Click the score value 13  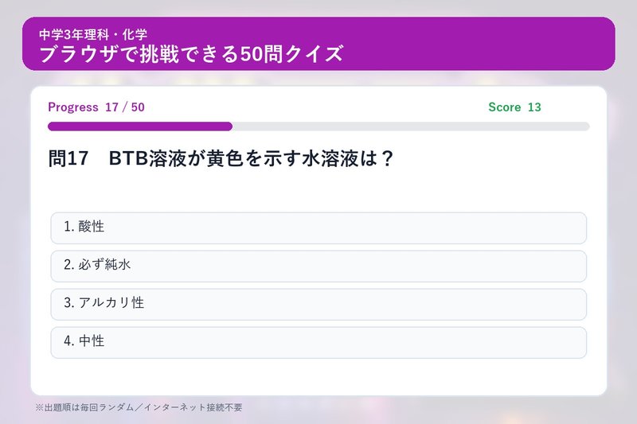pyautogui.click(x=534, y=107)
